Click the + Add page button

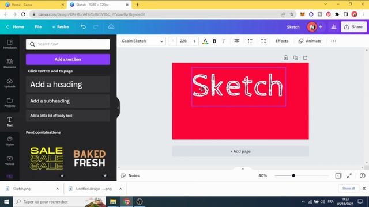(x=240, y=151)
